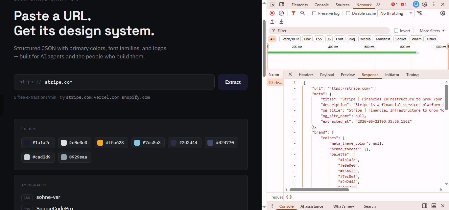Pretty print response braces icon
The height and width of the screenshot is (210, 449).
coord(289,197)
